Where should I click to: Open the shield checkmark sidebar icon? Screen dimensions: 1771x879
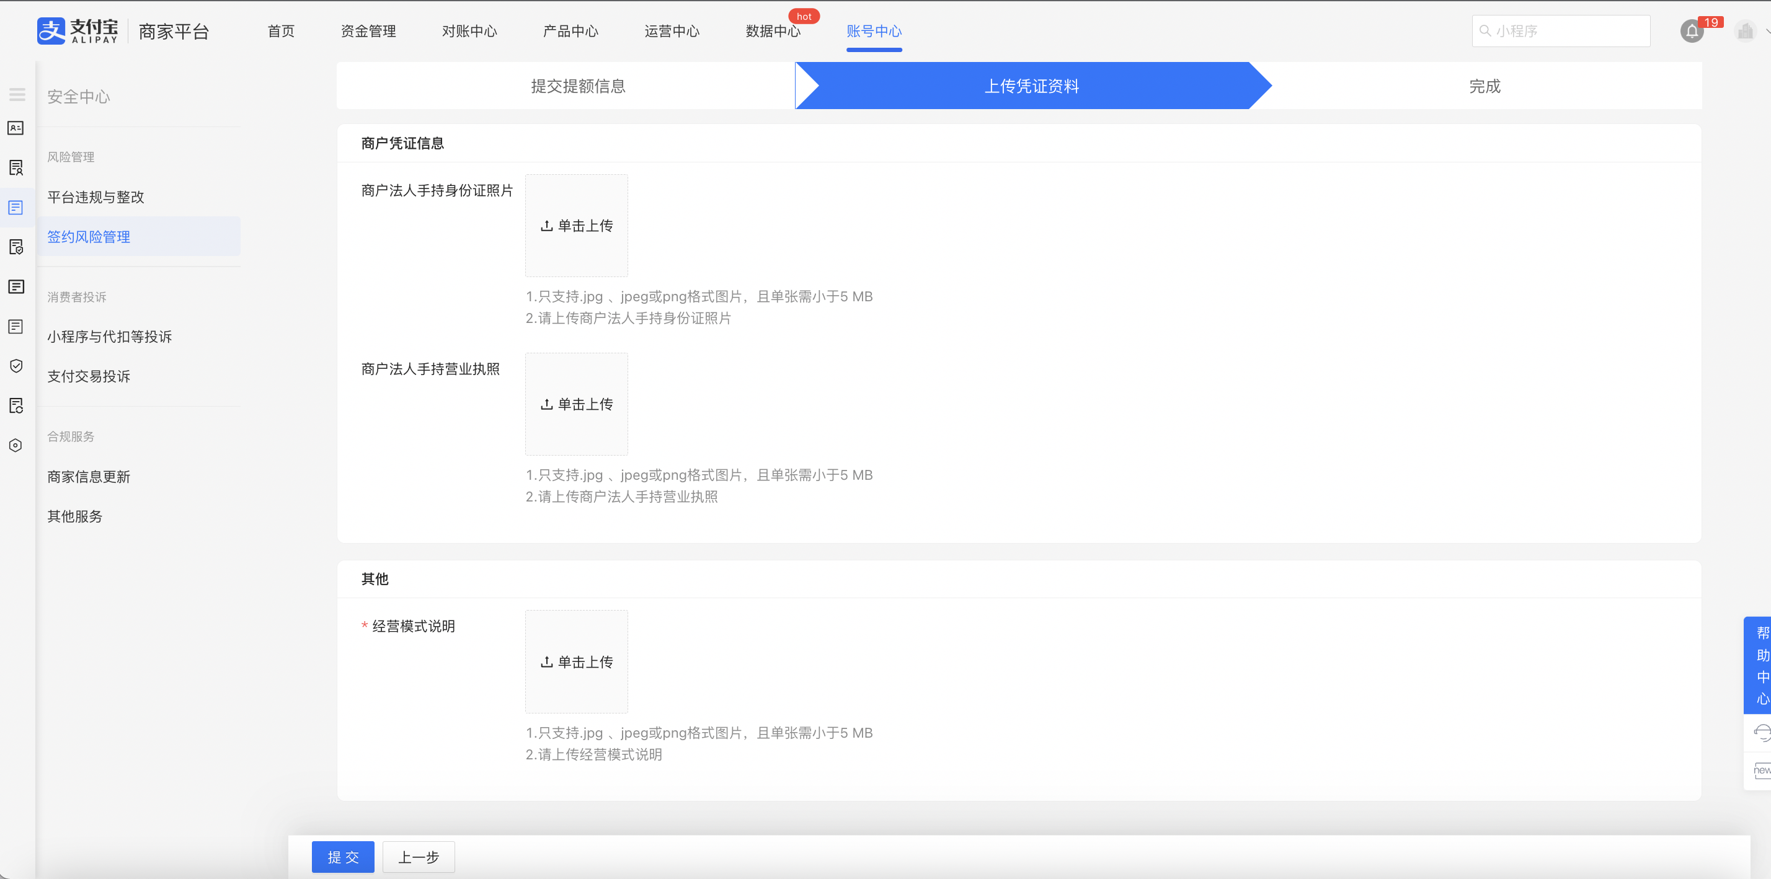pyautogui.click(x=16, y=366)
